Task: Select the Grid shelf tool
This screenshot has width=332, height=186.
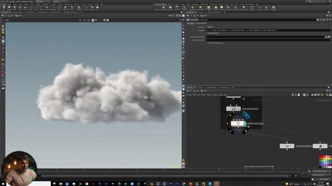Action: coord(25,8)
